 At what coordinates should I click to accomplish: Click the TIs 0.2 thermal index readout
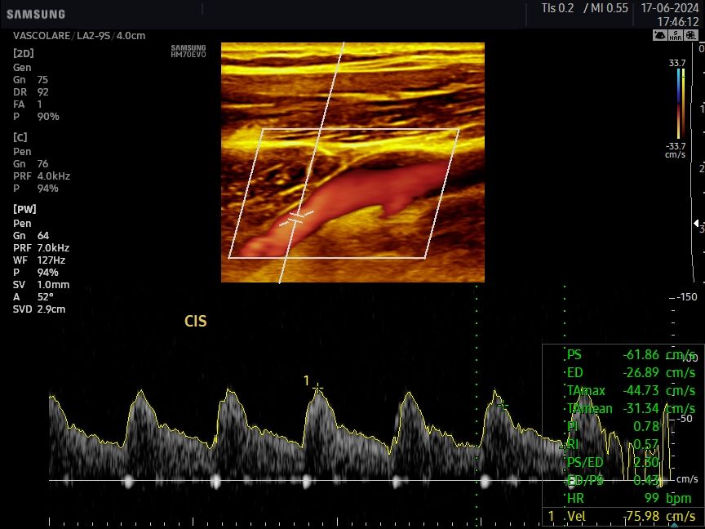pyautogui.click(x=558, y=8)
